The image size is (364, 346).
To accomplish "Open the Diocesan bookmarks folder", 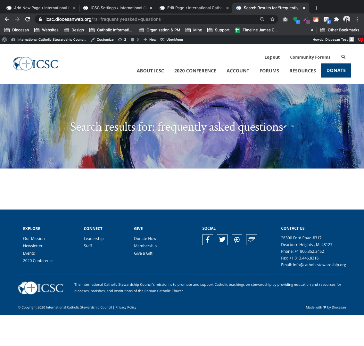I will point(17,30).
